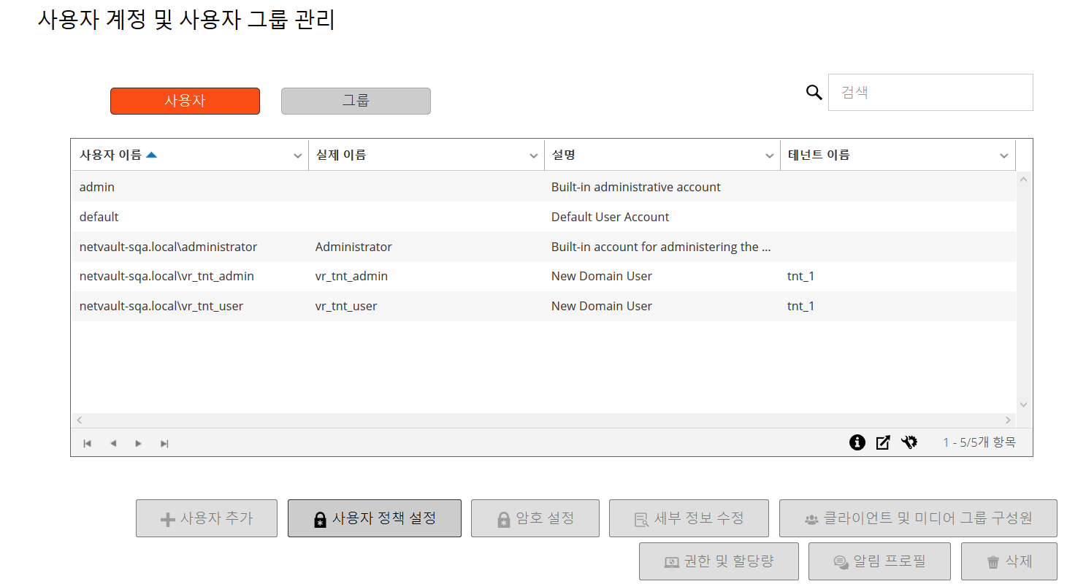Screen dimensions: 1086x584
Task: Expand the 테넌트 이름 column dropdown
Action: (1005, 155)
